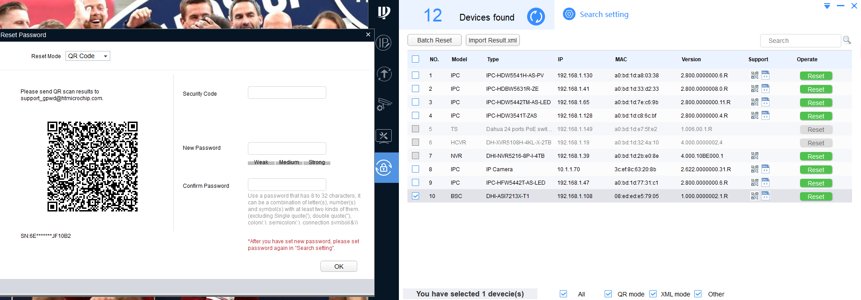Refresh the devices found list
The width and height of the screenshot is (861, 300).
(536, 17)
